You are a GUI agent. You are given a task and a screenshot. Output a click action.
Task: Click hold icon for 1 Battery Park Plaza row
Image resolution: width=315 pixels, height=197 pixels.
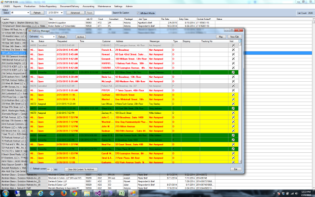click(x=233, y=63)
